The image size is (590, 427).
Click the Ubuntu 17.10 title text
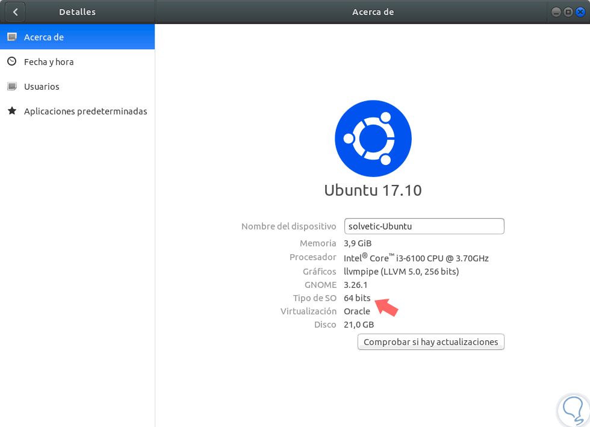(x=373, y=190)
